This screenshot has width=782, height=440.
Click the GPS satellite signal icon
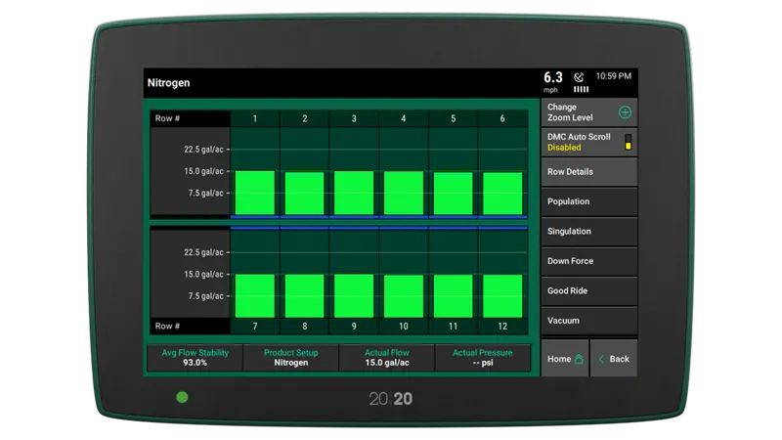pos(579,77)
